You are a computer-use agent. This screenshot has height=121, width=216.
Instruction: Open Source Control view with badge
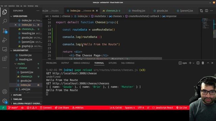5,31
